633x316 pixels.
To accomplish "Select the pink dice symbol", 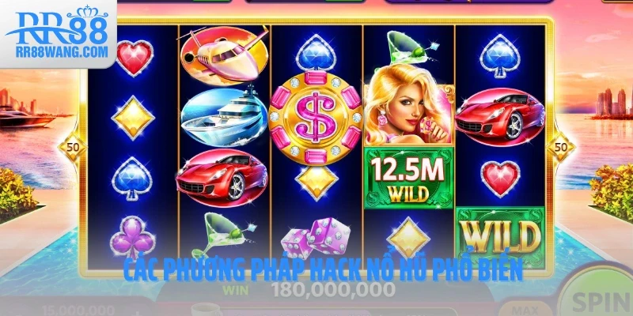I will click(x=316, y=240).
